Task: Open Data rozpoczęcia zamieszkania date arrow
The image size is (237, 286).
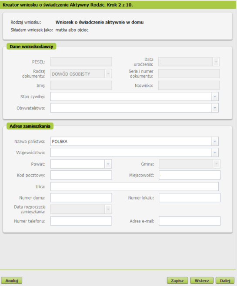Action: coord(108,209)
